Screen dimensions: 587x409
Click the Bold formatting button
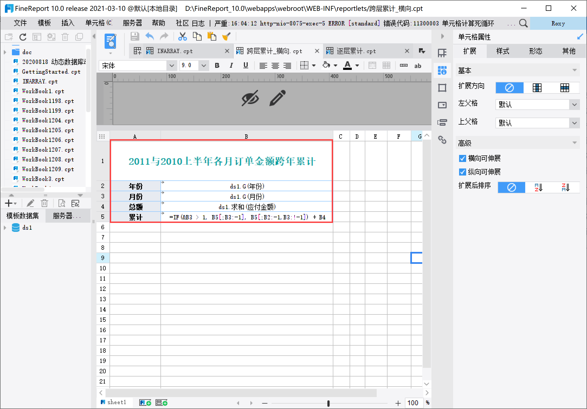[217, 66]
